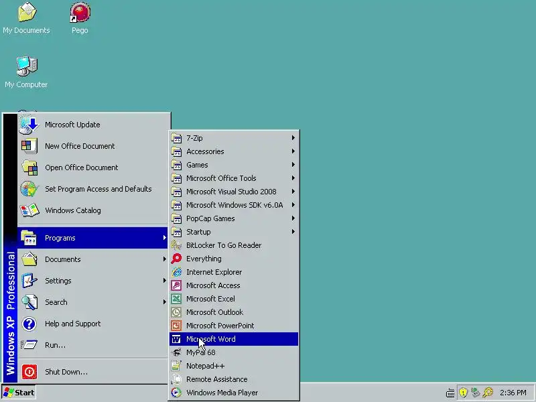Open the Settings menu entry
This screenshot has height=402, width=536.
(92, 281)
